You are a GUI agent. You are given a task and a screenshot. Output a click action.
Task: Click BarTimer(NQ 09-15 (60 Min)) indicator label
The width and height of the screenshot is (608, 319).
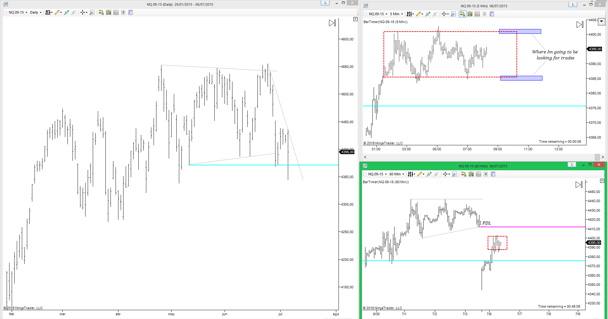(x=386, y=182)
